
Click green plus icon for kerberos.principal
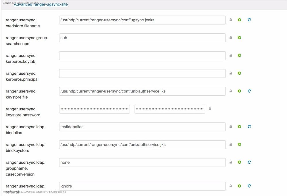(240, 73)
